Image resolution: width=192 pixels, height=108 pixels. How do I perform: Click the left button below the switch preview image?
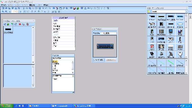coord(99,60)
